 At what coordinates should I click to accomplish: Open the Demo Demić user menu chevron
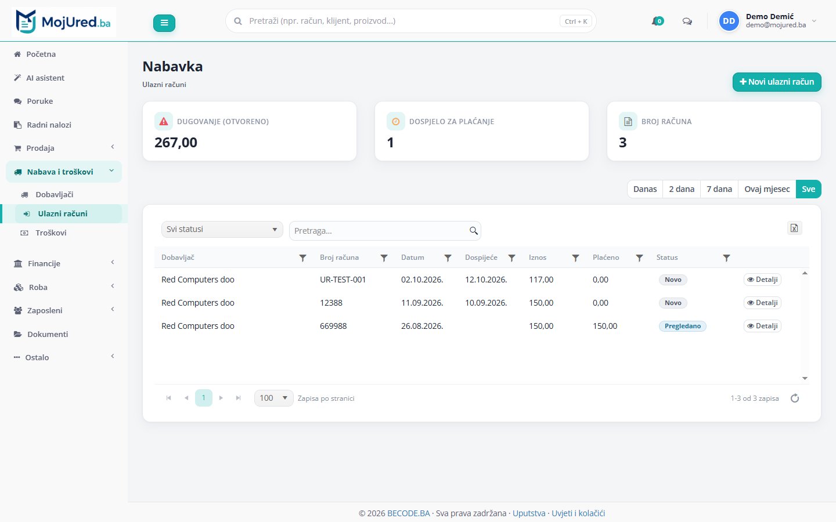click(x=814, y=21)
